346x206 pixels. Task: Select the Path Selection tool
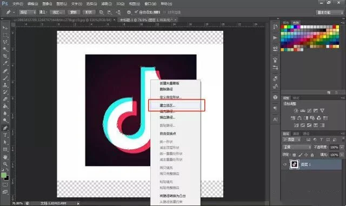(x=5, y=142)
